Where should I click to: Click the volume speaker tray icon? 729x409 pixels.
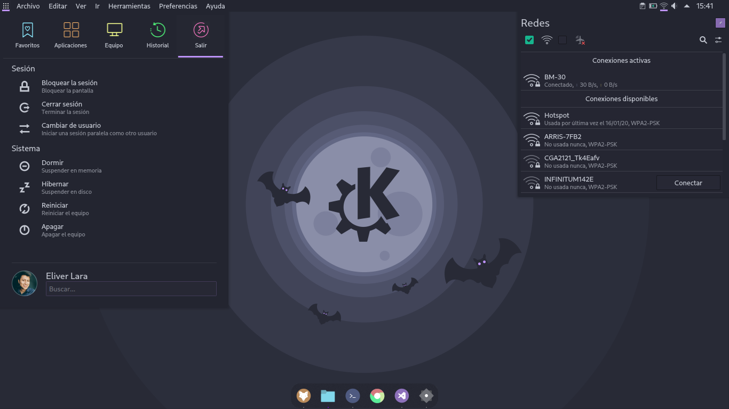[x=675, y=6]
